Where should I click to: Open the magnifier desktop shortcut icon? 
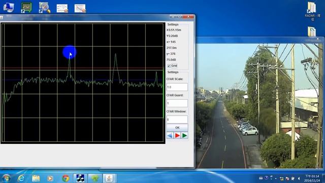pyautogui.click(x=44, y=8)
